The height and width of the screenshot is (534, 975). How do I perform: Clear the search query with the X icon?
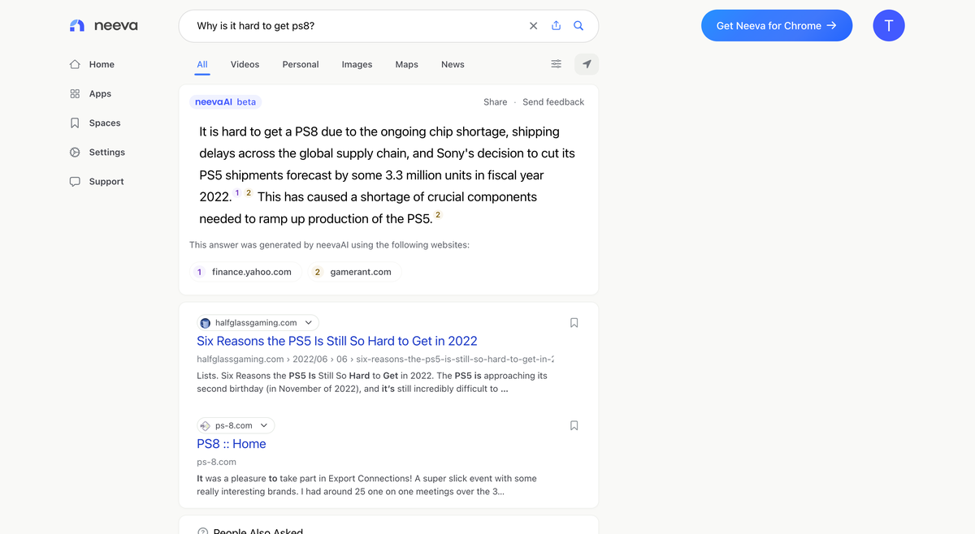click(533, 26)
